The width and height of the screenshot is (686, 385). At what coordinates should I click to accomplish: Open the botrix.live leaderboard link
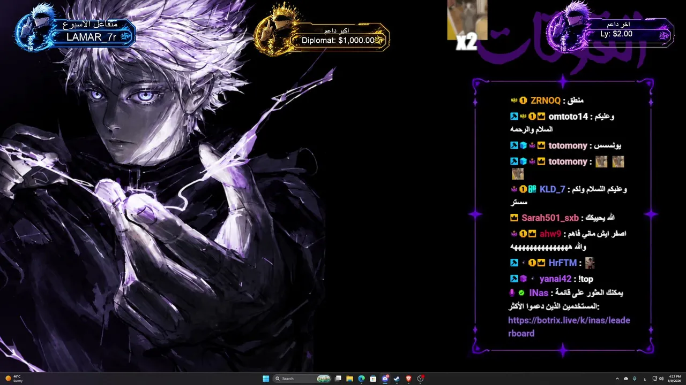pos(569,327)
